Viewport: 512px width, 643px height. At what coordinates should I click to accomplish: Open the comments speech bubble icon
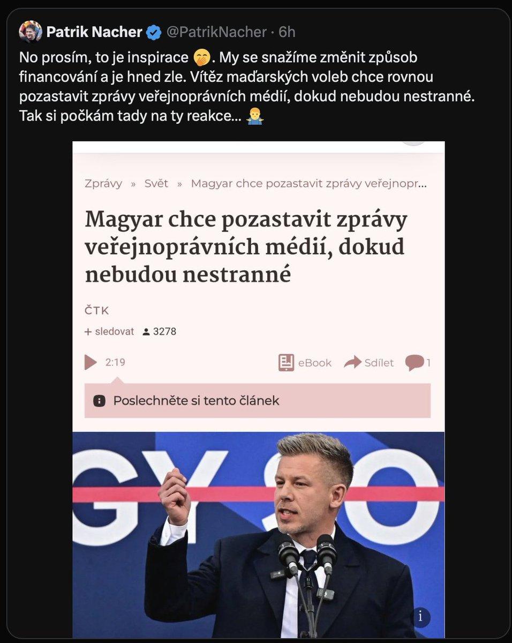[x=415, y=363]
